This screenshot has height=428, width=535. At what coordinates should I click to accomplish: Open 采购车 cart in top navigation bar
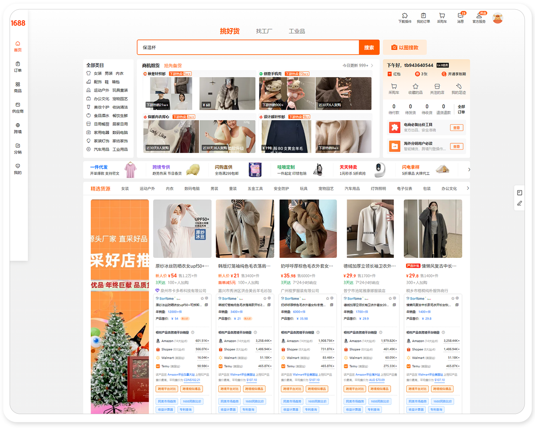coord(442,16)
